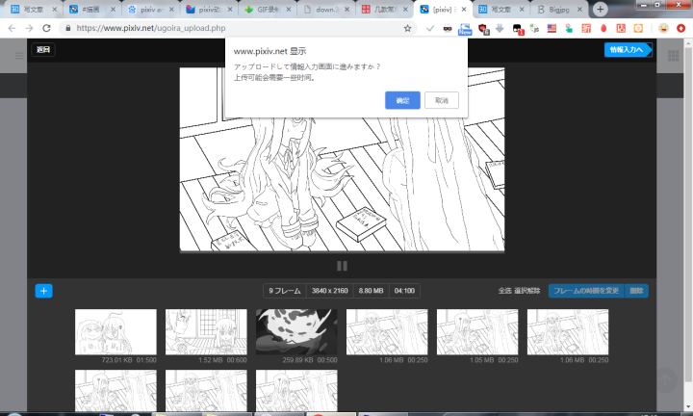Viewport: 693px width, 416px height.
Task: Click 選択解除 to deselect frames
Action: pyautogui.click(x=526, y=291)
